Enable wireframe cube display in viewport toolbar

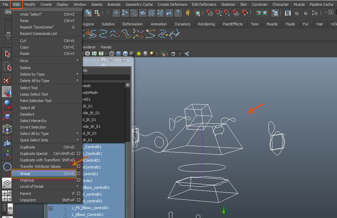112,54
